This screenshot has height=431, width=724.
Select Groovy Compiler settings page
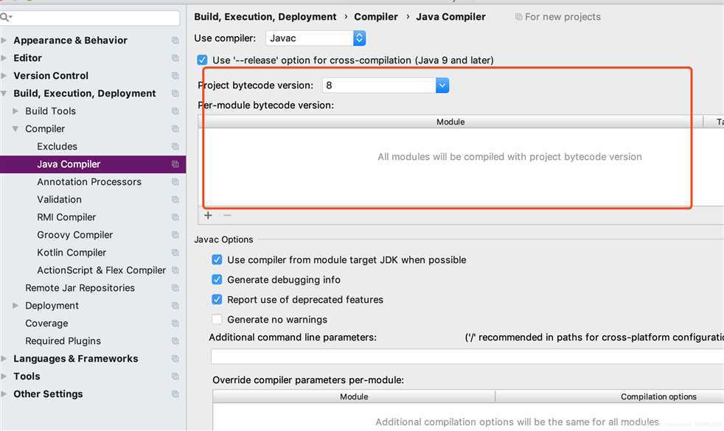point(74,235)
